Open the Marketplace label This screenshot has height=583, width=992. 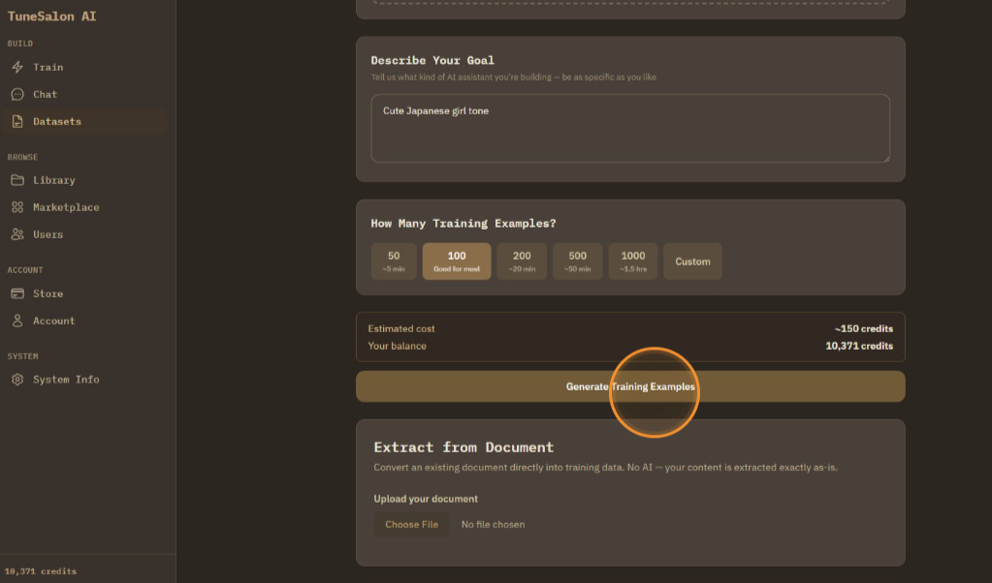[x=66, y=207]
